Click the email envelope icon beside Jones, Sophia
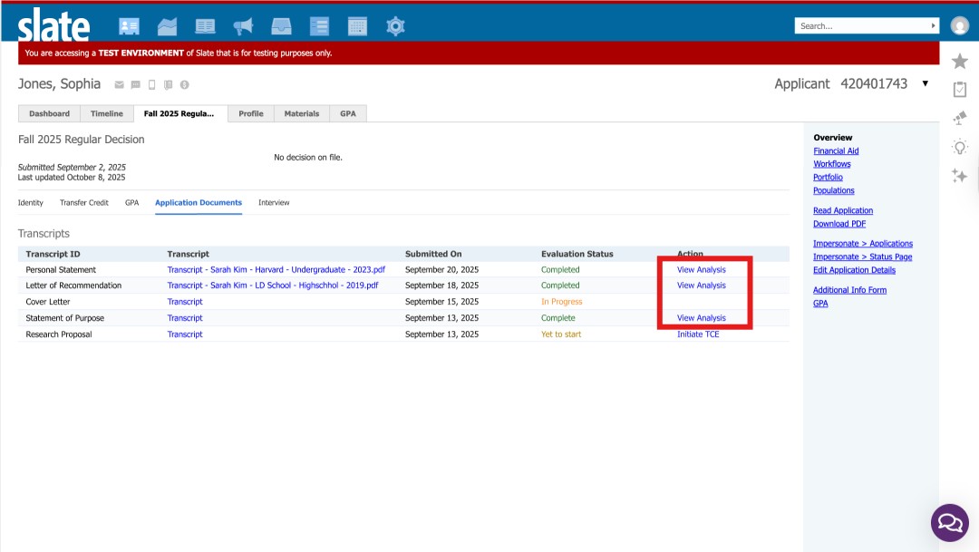Image resolution: width=979 pixels, height=552 pixels. pos(119,85)
